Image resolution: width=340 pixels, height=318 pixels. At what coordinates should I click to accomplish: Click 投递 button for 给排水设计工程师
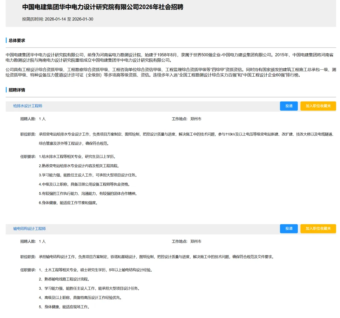tap(289, 106)
